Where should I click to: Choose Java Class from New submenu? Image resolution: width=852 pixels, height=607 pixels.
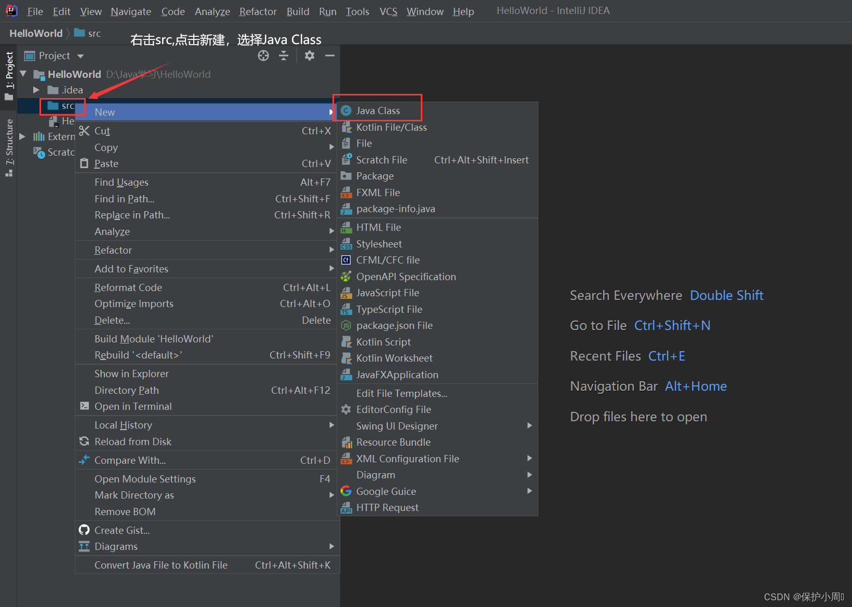(x=437, y=111)
